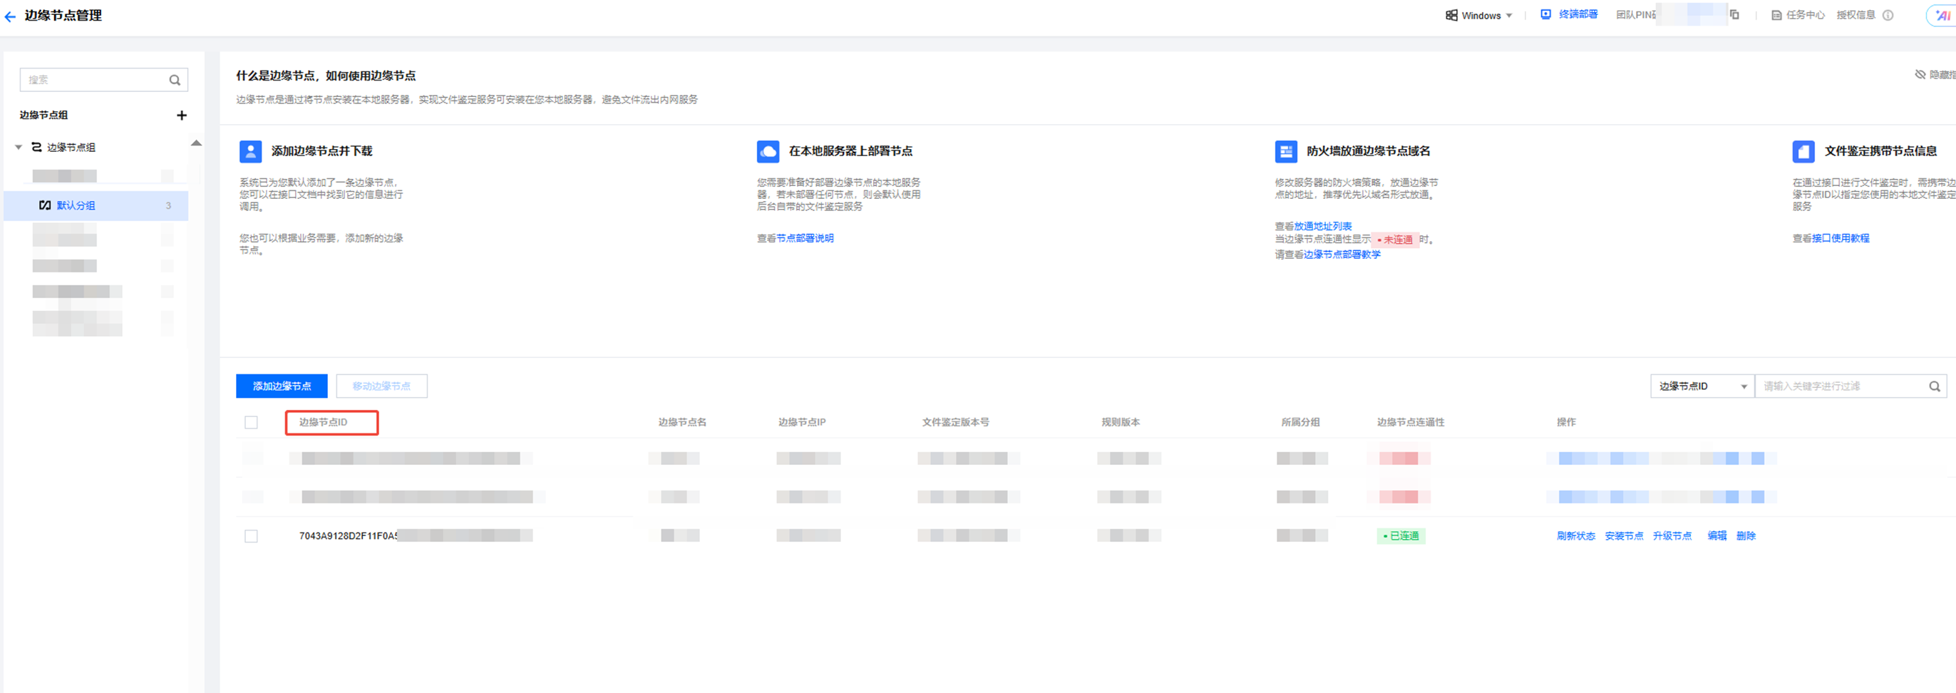Collapse the 边缘节点组 tree node
The image size is (1956, 693).
point(19,148)
